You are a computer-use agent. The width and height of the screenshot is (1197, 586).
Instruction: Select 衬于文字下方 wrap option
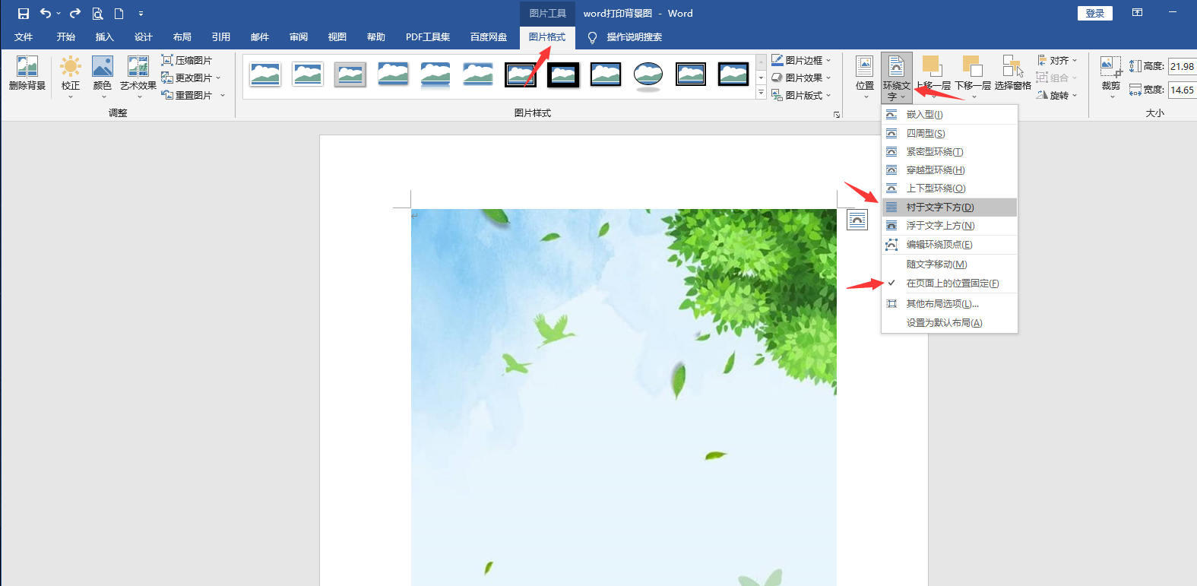point(939,207)
